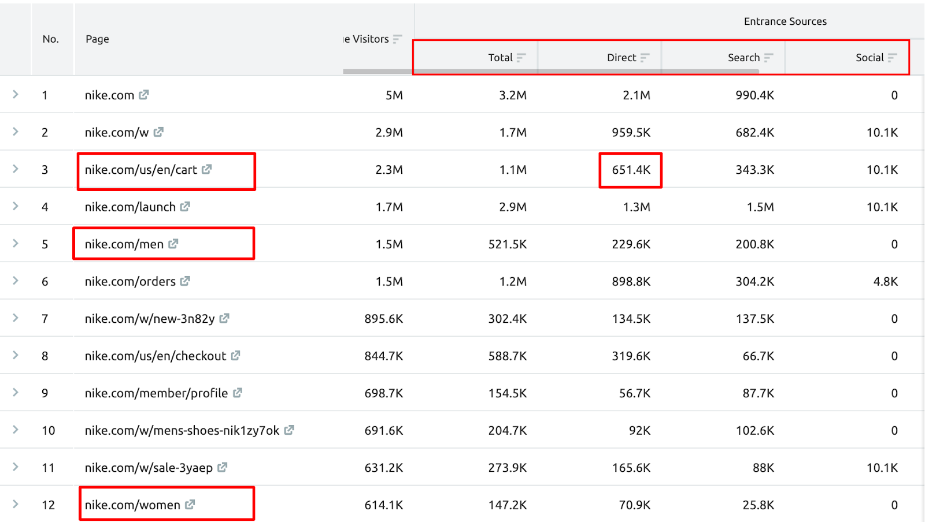Sort by Visitors column icon

(x=397, y=39)
